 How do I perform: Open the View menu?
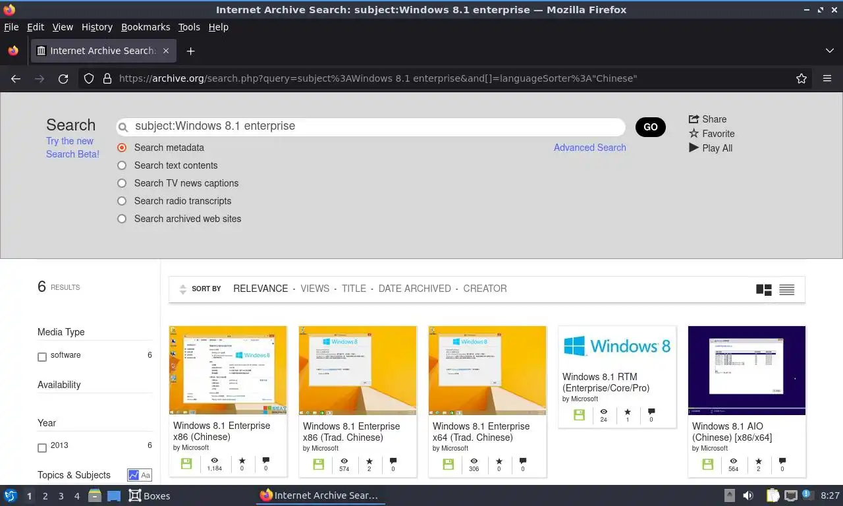[63, 27]
